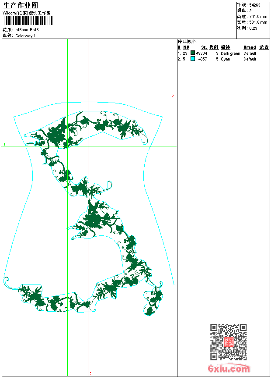
Task: Click the stitch count value 54263
Action: coord(255,5)
